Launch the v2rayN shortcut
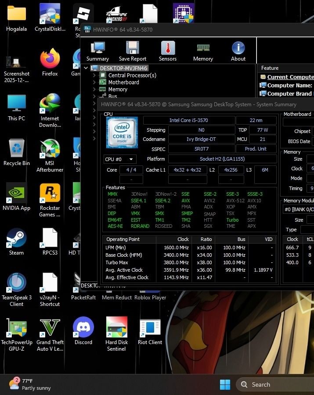 (x=50, y=289)
